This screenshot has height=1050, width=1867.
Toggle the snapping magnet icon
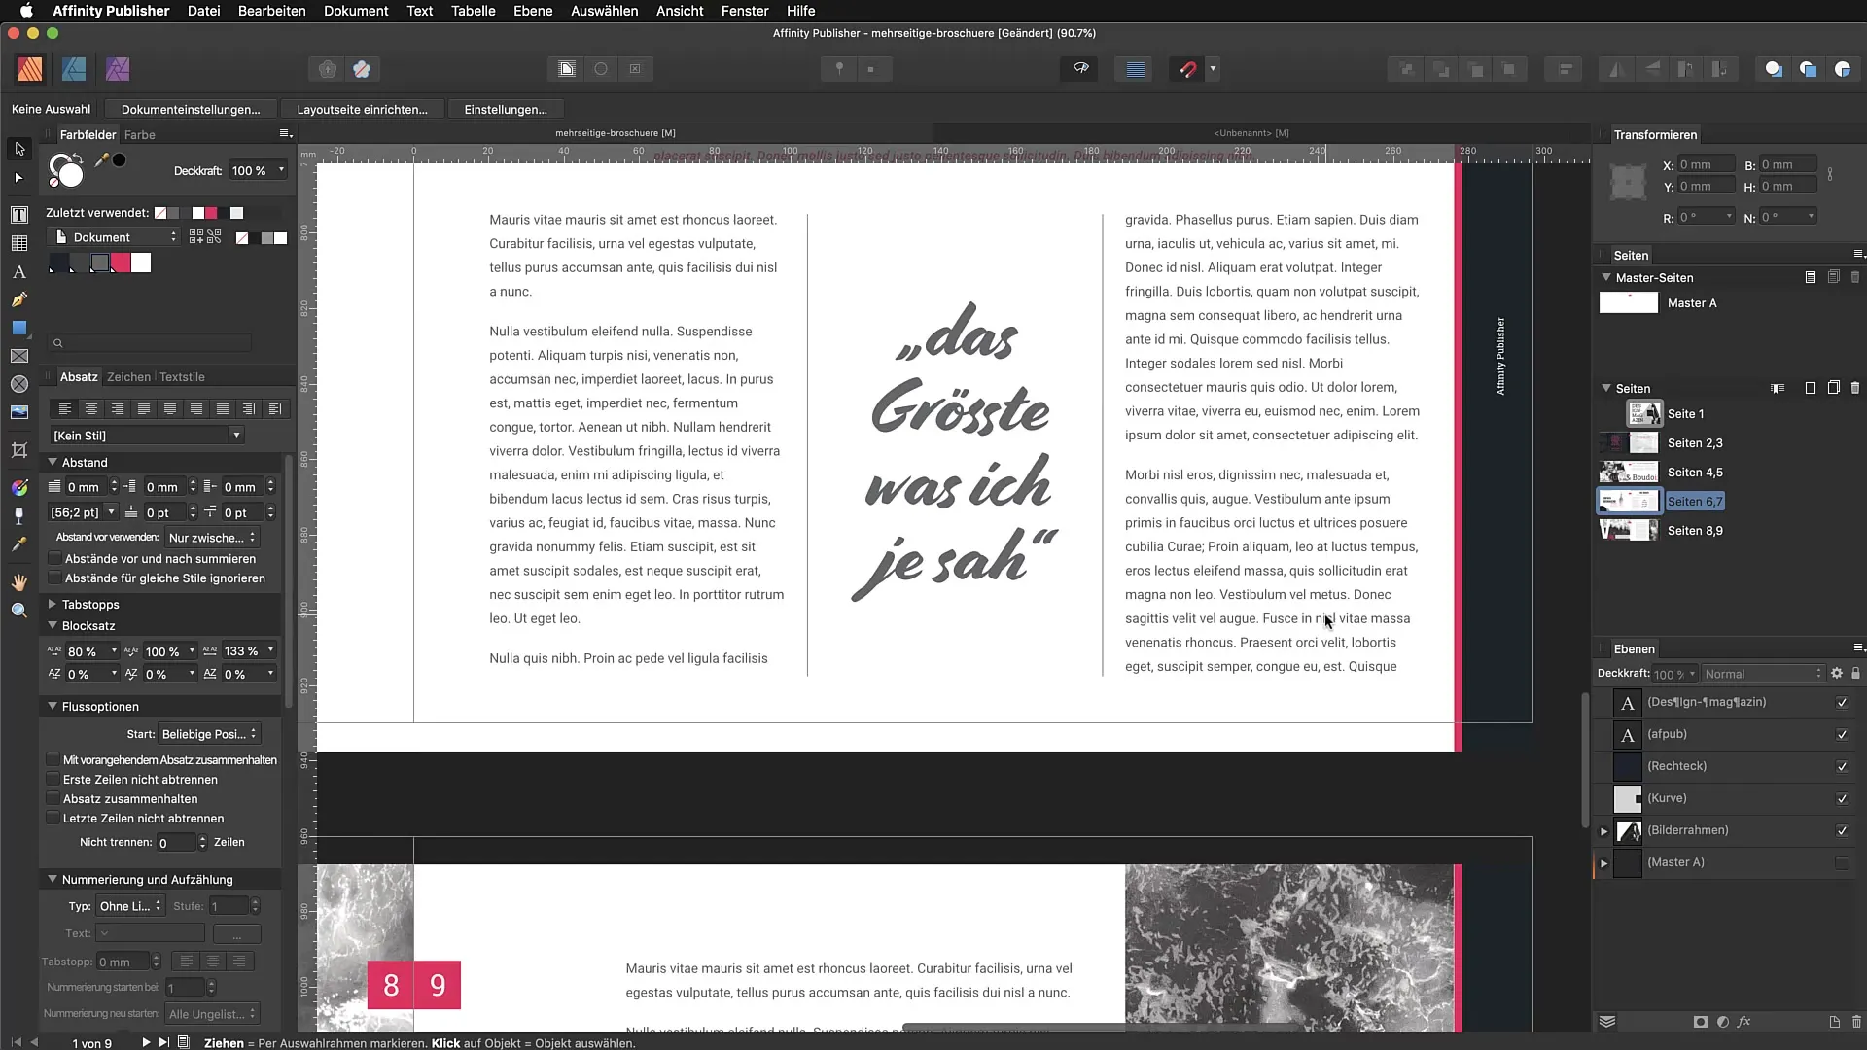pyautogui.click(x=1187, y=69)
